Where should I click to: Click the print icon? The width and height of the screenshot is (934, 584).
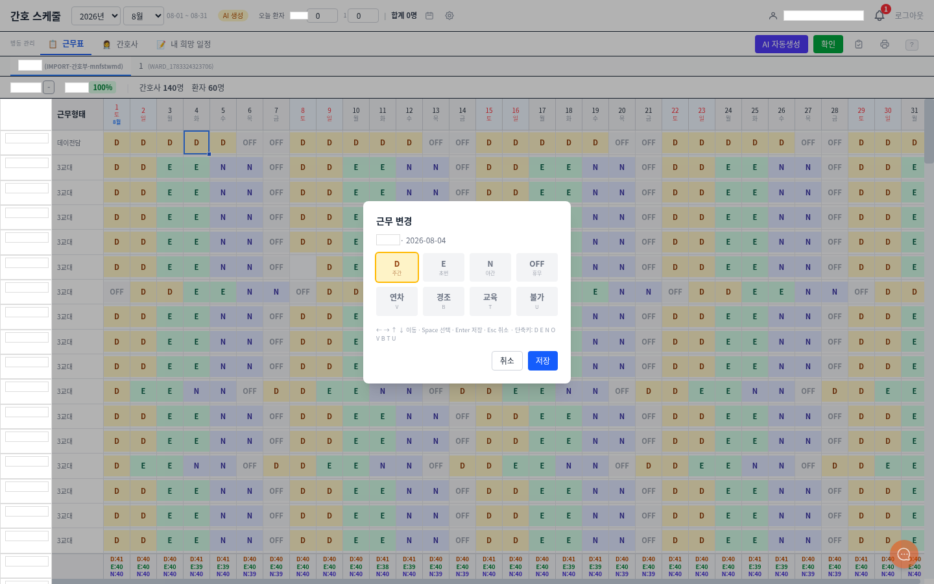(885, 44)
